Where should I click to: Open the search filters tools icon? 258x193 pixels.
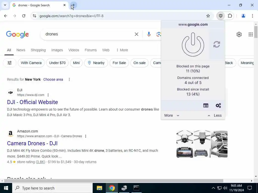[10, 63]
